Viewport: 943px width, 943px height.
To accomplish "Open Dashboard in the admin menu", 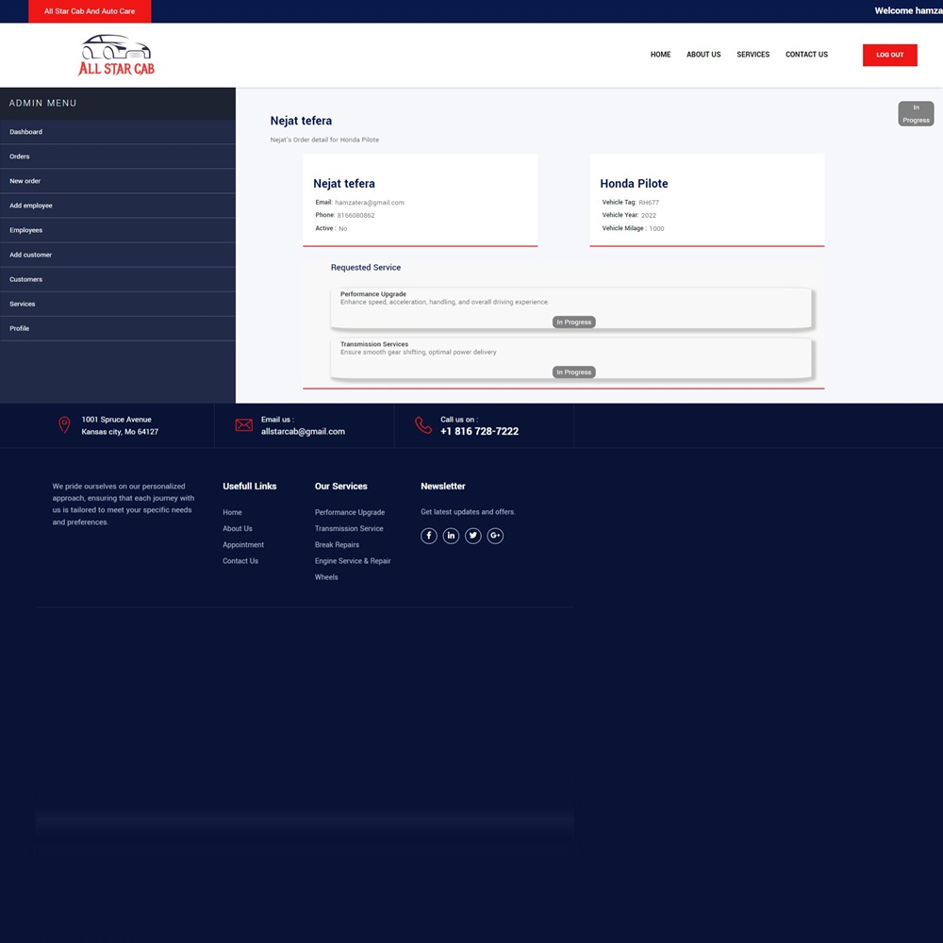I will pos(26,132).
